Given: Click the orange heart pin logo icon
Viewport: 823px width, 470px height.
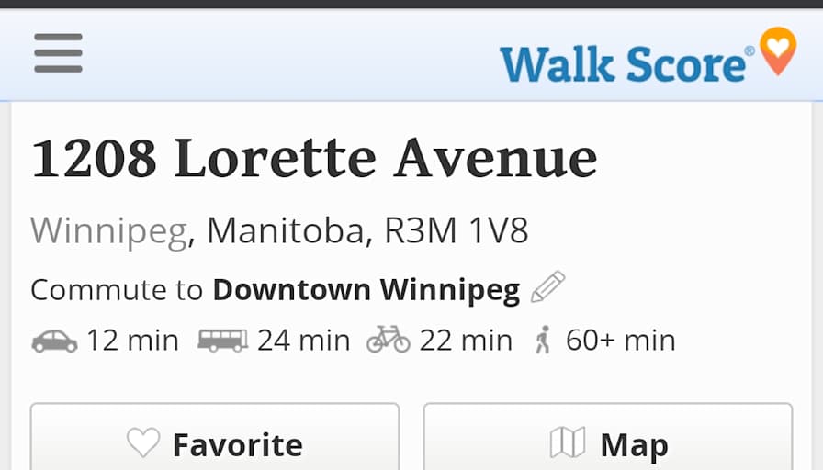Looking at the screenshot, I should click(777, 50).
